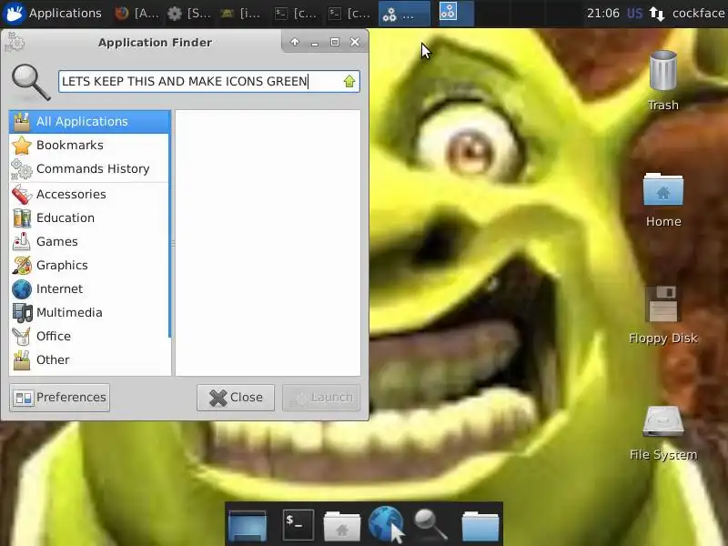Select the Graphics category
Viewport: 728px width, 546px height.
click(x=89, y=265)
